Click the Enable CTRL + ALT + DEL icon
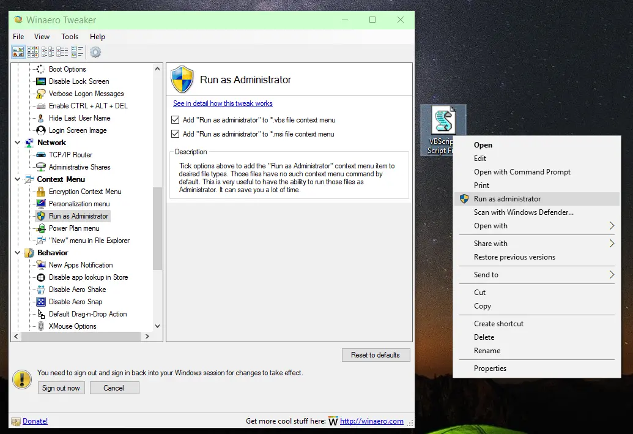Image resolution: width=633 pixels, height=434 pixels. (x=41, y=106)
